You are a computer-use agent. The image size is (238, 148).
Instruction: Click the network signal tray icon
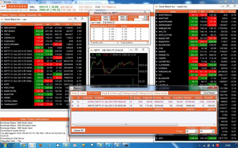pos(204,145)
